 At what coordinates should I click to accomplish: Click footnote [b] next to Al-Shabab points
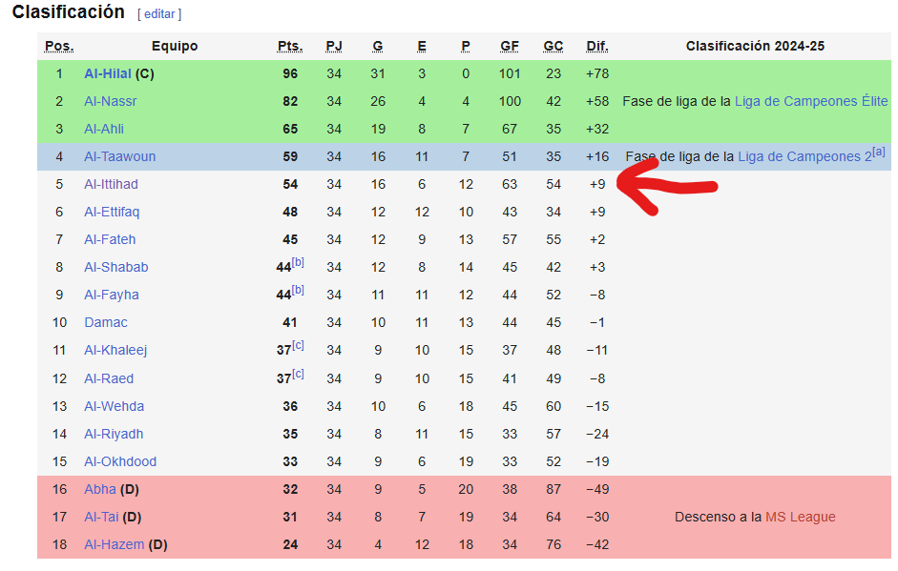coord(298,262)
